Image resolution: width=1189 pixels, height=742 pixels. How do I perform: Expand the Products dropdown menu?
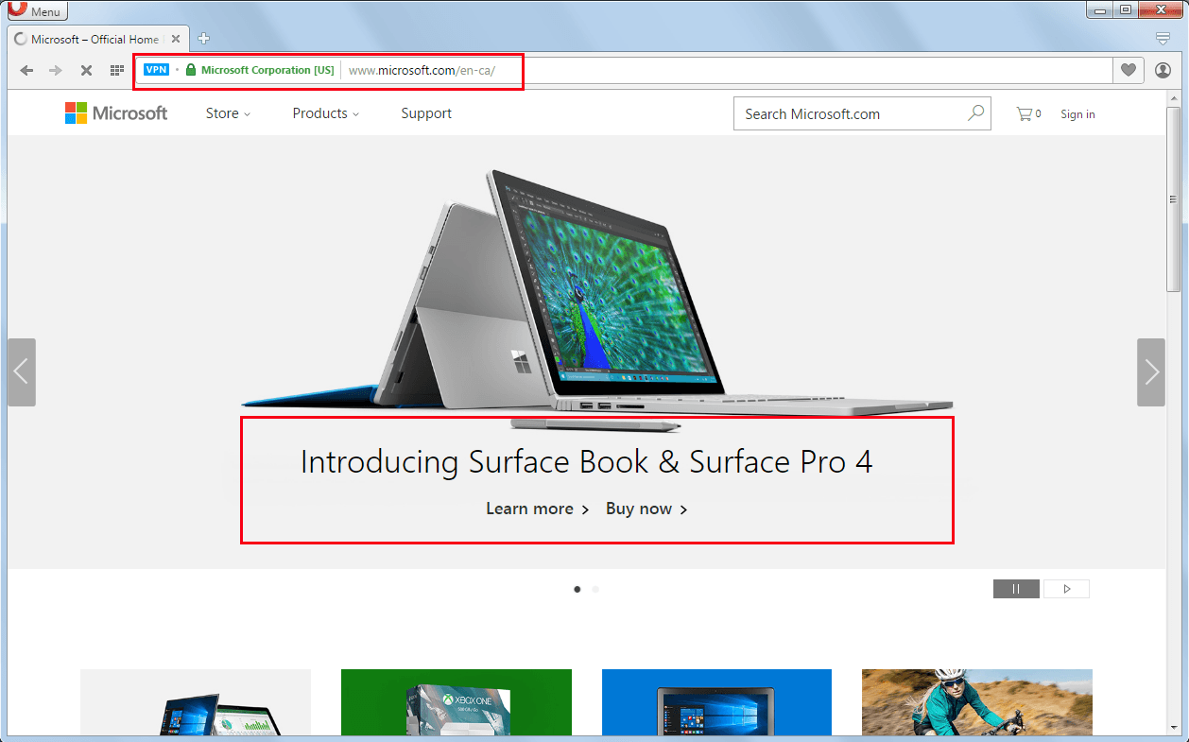pyautogui.click(x=326, y=113)
